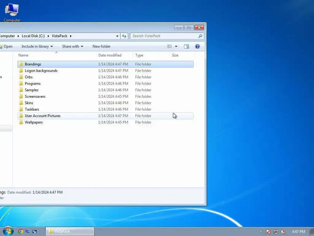Click the Show desktop strip
The image size is (314, 236).
tap(312, 232)
